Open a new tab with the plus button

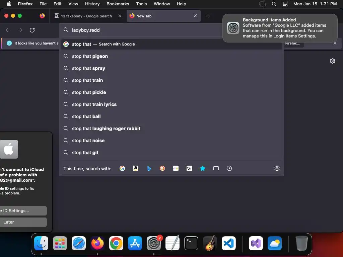tap(208, 16)
